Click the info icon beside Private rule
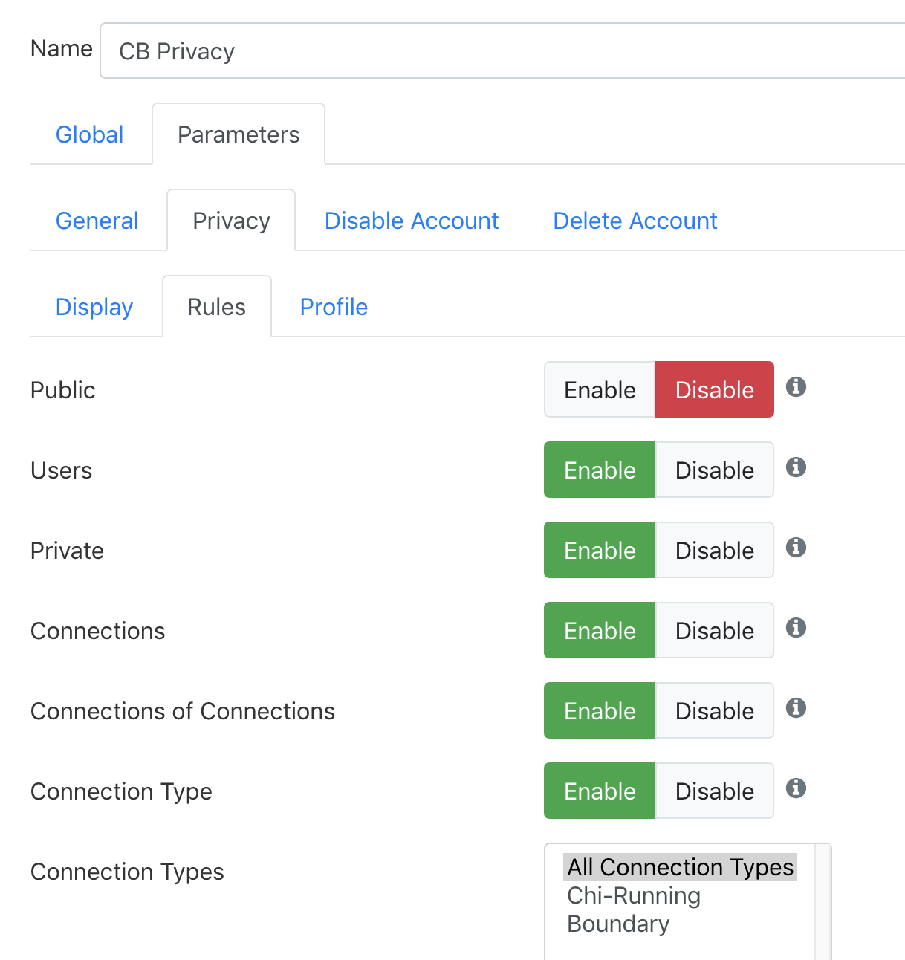This screenshot has width=905, height=960. point(796,548)
